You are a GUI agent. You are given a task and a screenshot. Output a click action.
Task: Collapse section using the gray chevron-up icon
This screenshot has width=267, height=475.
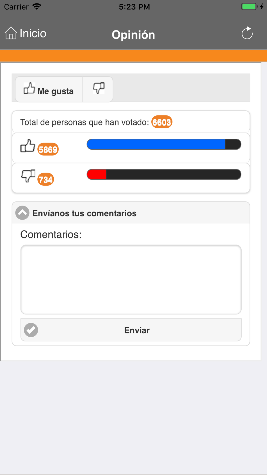(22, 213)
